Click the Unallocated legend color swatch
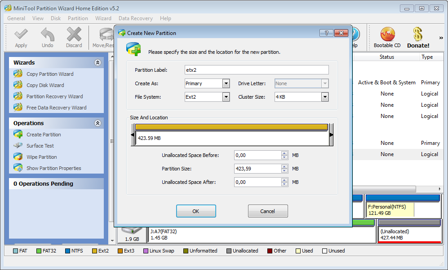448x270 pixels. pyautogui.click(x=229, y=251)
